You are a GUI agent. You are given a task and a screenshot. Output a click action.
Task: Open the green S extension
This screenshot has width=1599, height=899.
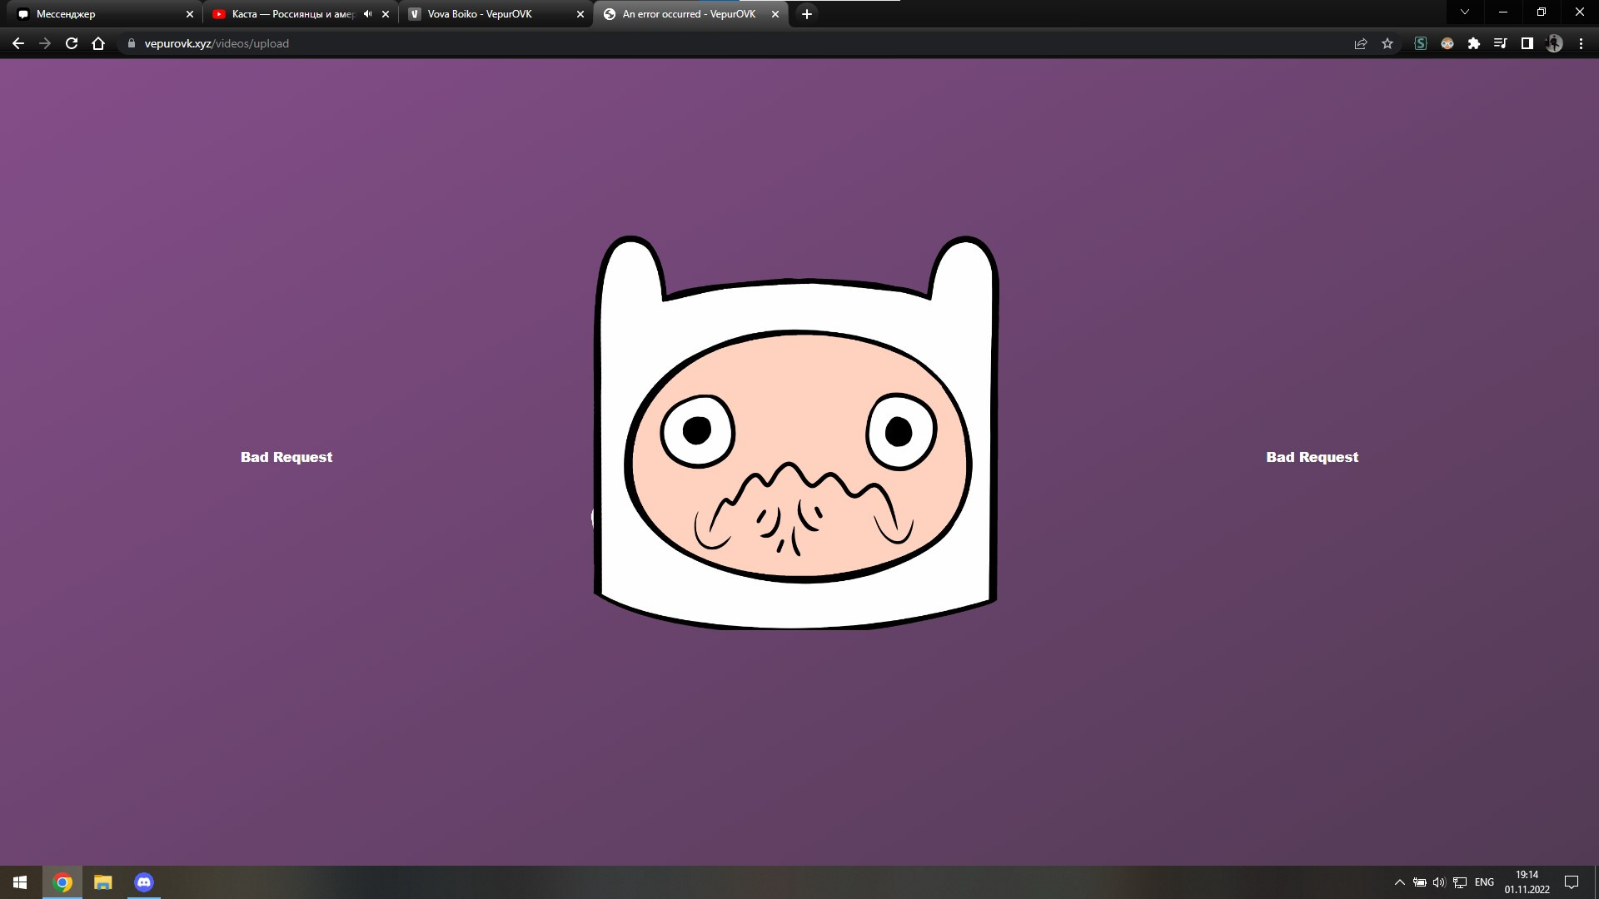[1421, 43]
